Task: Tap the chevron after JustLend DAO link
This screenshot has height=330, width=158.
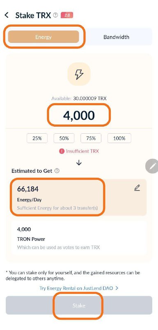Action: (x=117, y=288)
